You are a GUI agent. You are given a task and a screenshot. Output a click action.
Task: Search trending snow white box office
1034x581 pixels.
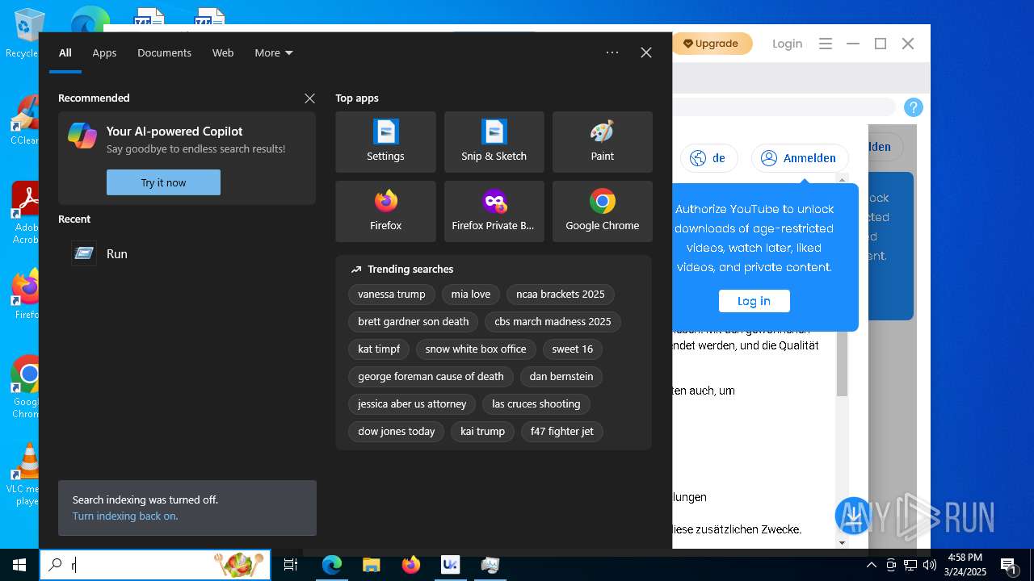[x=476, y=349]
